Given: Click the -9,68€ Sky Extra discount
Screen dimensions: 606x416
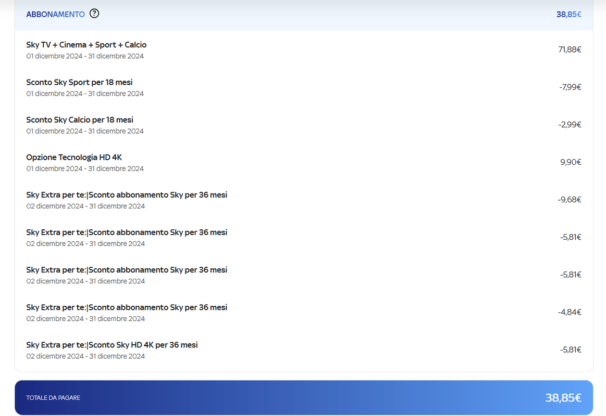Looking at the screenshot, I should click(x=570, y=199).
